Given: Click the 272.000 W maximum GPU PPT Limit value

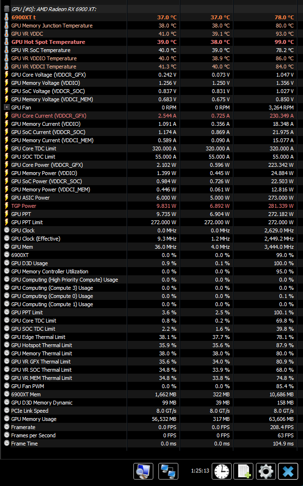Looking at the screenshot, I should (x=281, y=222).
